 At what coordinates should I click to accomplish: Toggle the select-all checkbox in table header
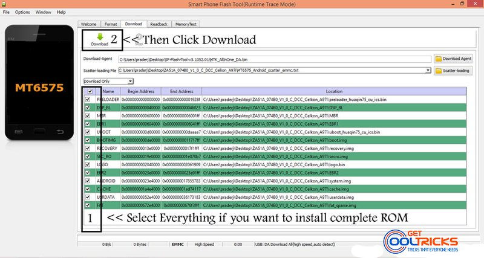point(90,91)
